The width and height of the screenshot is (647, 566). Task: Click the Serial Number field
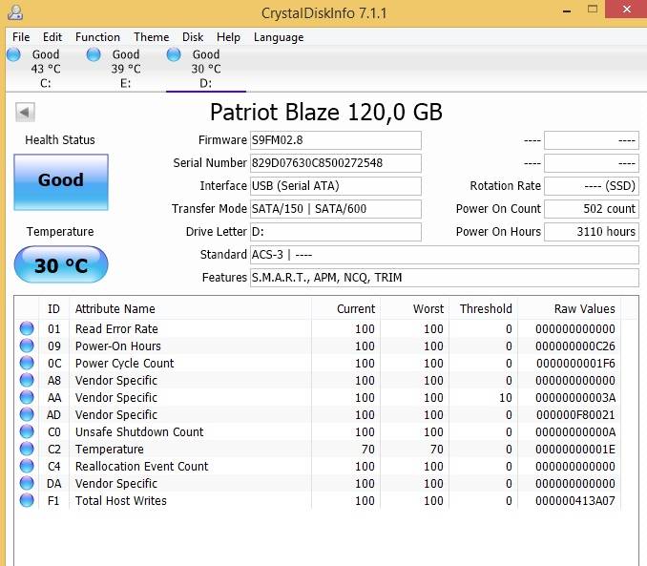[336, 163]
